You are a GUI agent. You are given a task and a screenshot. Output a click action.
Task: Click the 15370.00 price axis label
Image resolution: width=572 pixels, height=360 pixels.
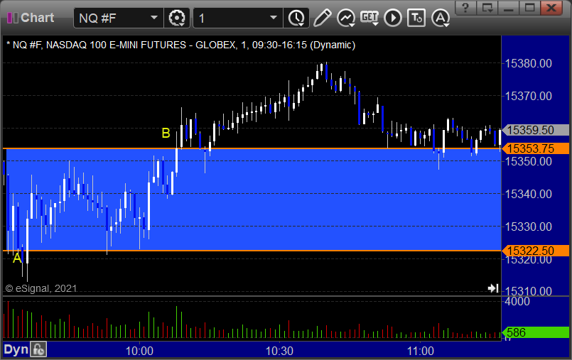(528, 96)
